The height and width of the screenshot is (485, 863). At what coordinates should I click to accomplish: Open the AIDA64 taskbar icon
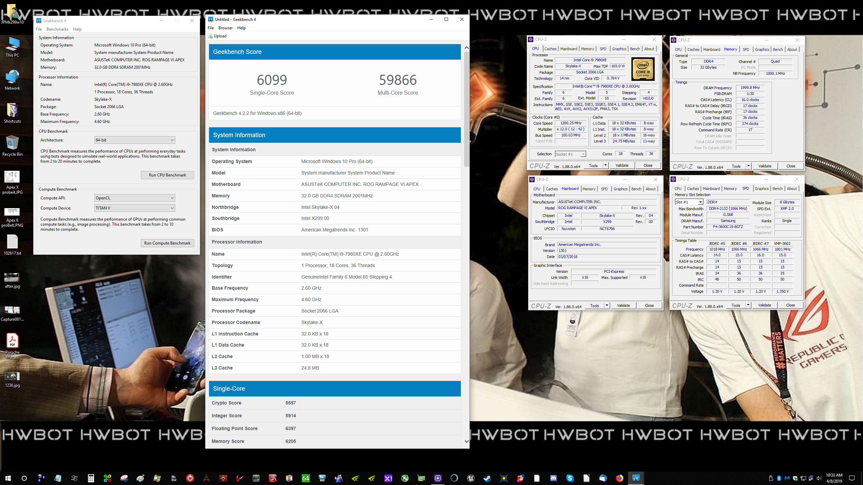(306, 478)
